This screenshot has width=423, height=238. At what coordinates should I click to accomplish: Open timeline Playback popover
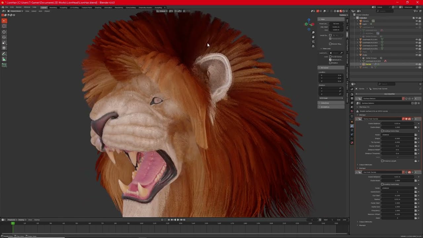point(12,220)
